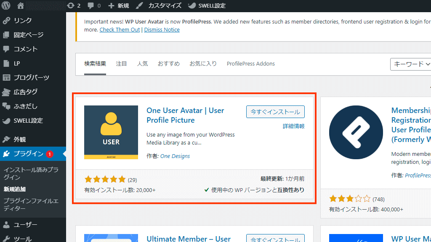Click the (748) rating count
The height and width of the screenshot is (242, 431).
click(378, 200)
